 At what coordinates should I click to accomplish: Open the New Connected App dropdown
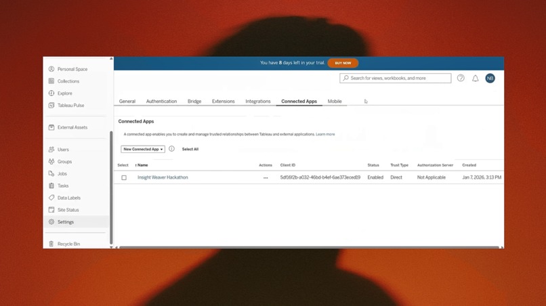point(143,149)
